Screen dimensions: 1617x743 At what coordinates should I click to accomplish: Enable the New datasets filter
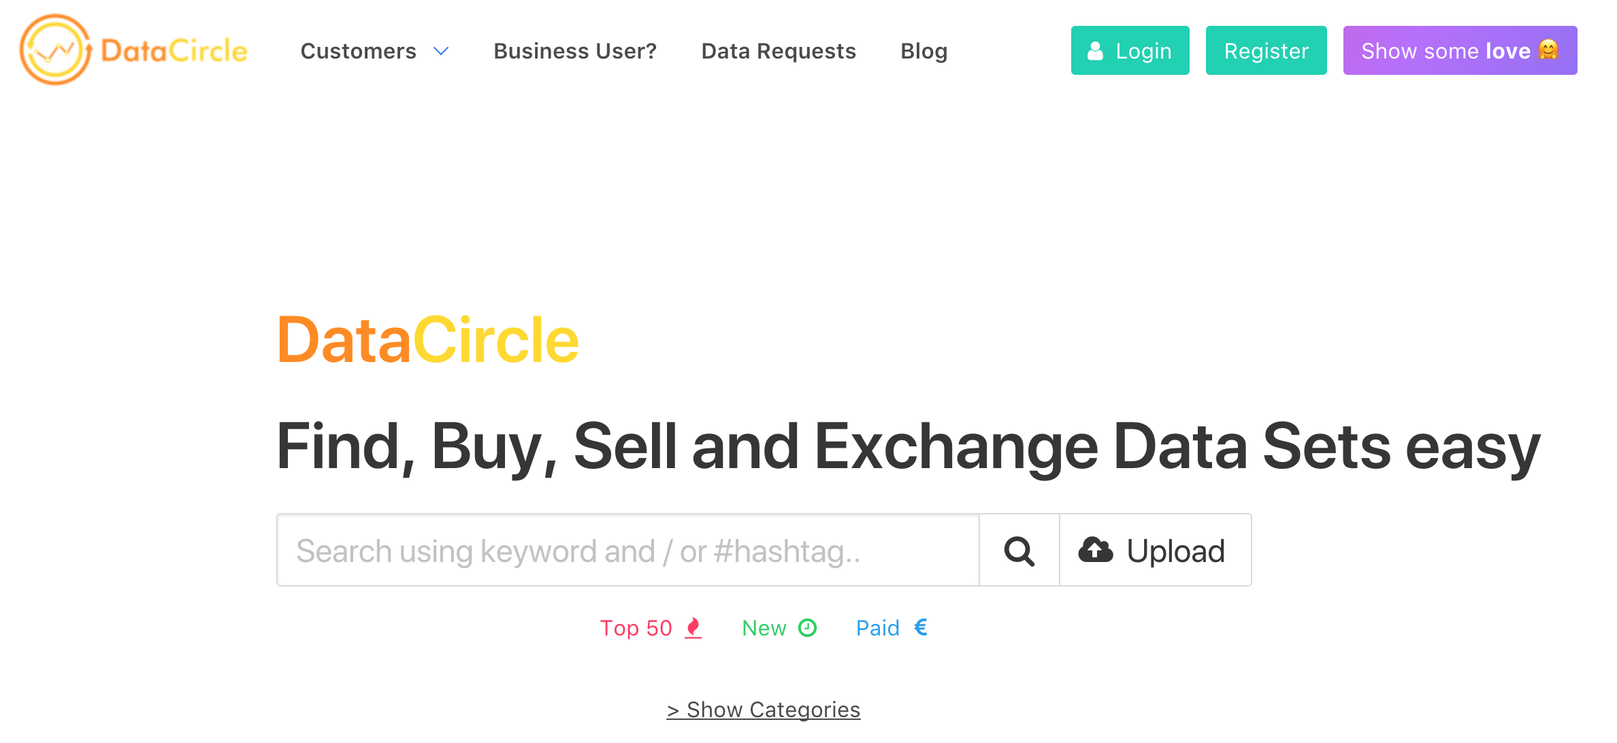(764, 627)
